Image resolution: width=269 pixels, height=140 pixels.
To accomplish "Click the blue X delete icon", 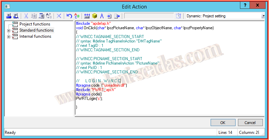I will click(x=59, y=16).
